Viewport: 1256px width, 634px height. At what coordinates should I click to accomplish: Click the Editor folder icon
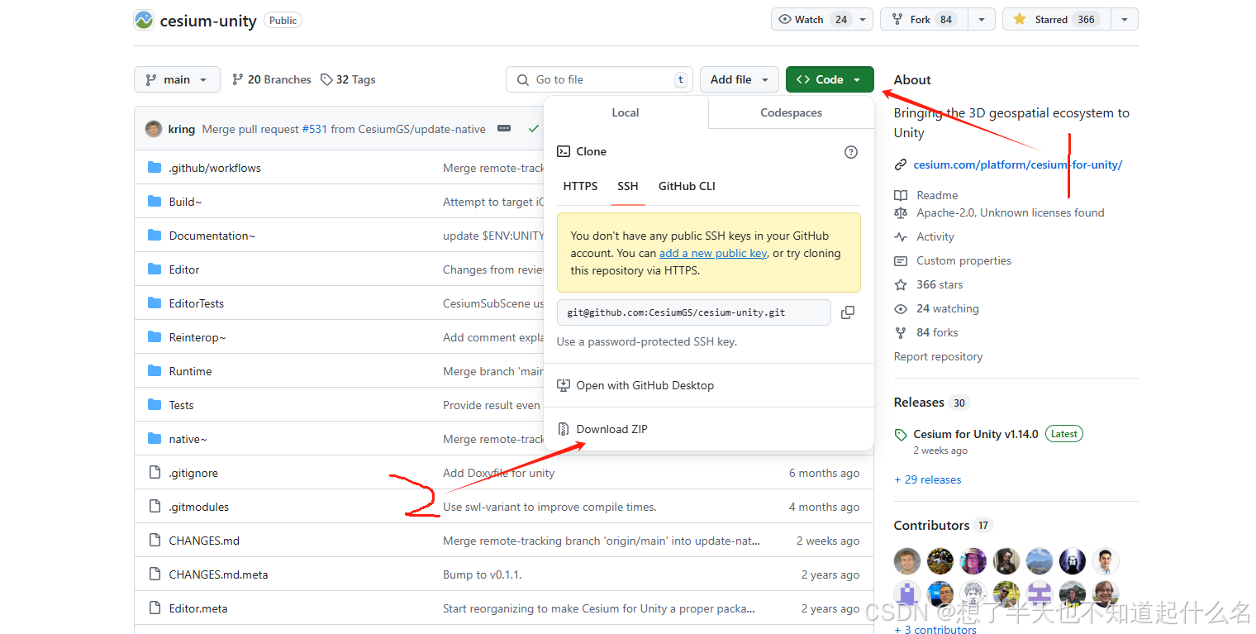click(155, 269)
